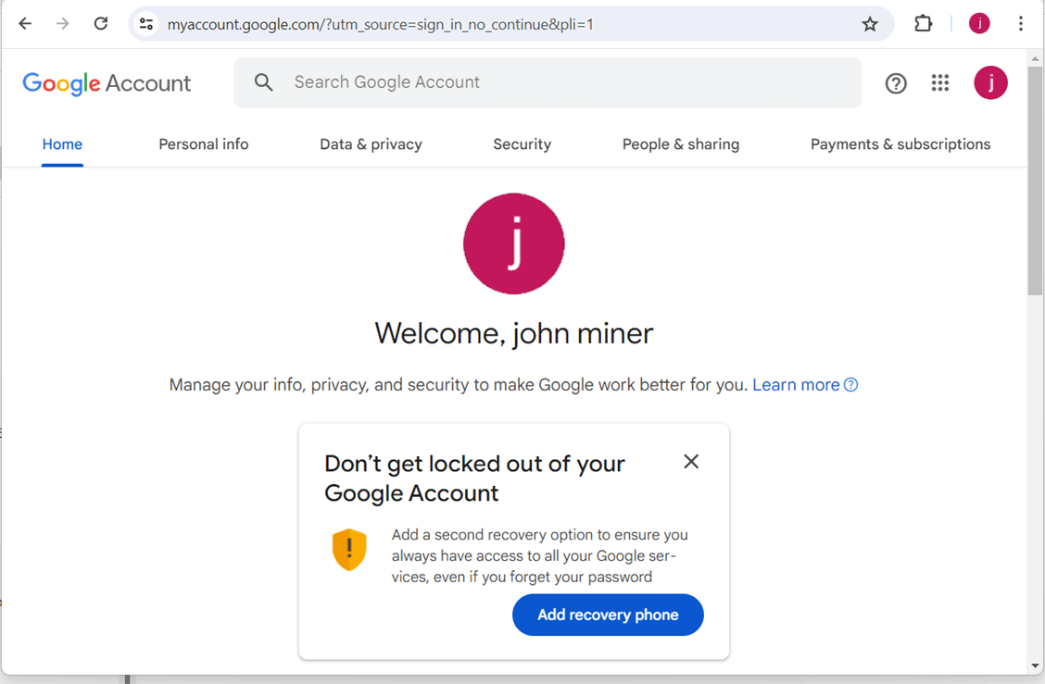Screen dimensions: 1045x684
Task: Click Add recovery phone button
Action: (x=608, y=615)
